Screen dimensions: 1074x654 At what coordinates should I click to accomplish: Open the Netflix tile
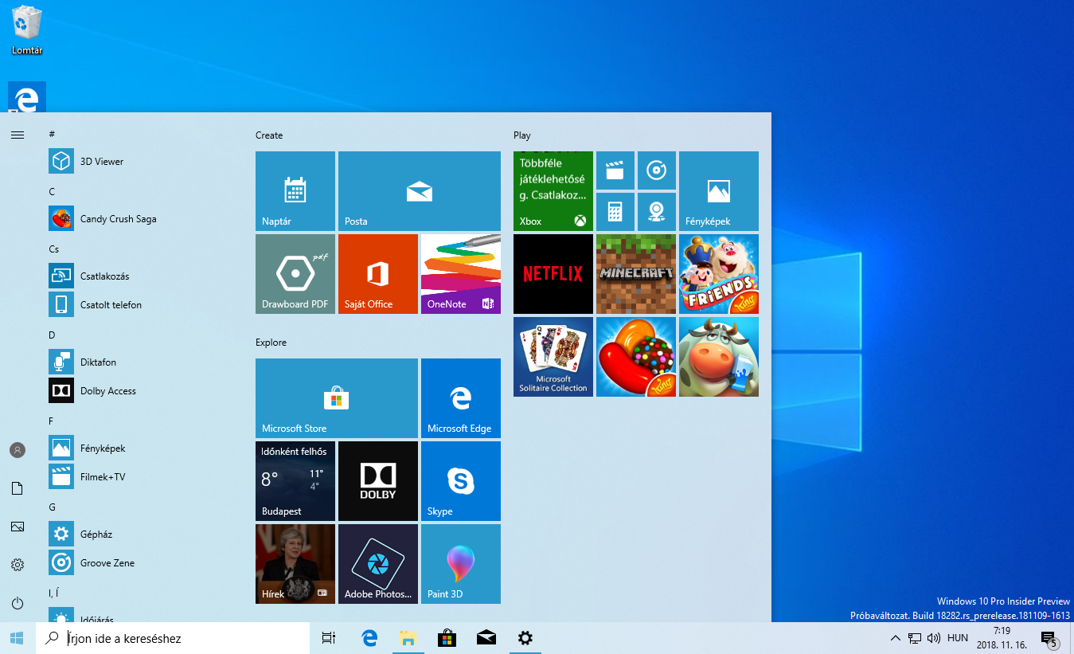point(553,273)
